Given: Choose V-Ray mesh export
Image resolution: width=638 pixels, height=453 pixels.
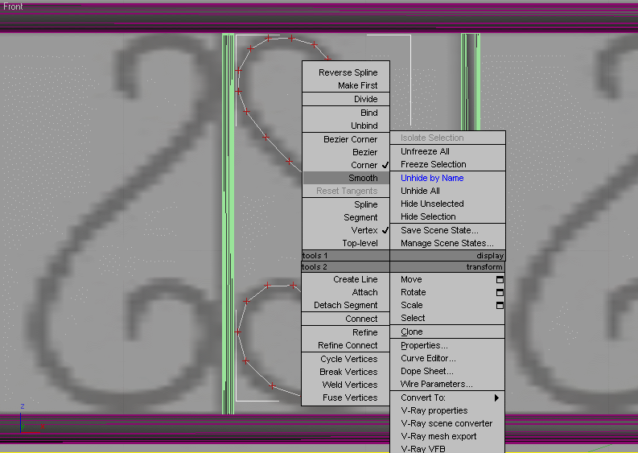Looking at the screenshot, I should [x=438, y=436].
